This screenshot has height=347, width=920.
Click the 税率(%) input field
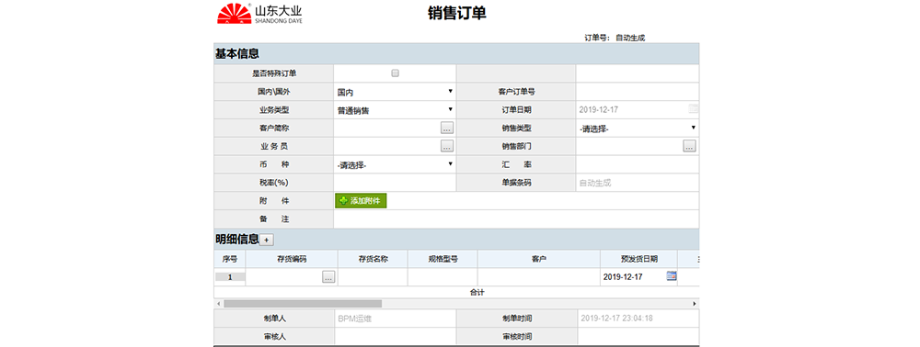click(x=395, y=183)
